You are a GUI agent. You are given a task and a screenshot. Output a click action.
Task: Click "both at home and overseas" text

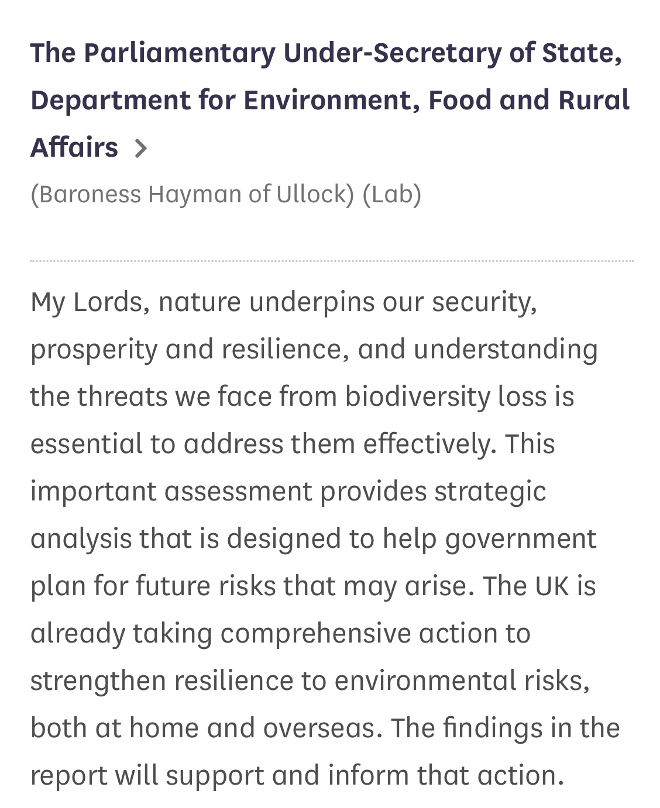click(x=202, y=728)
